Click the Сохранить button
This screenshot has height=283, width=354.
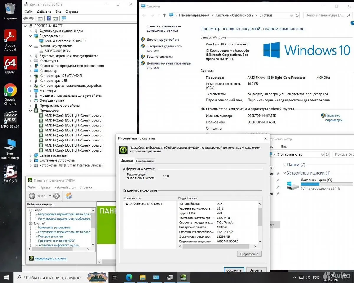click(x=234, y=270)
